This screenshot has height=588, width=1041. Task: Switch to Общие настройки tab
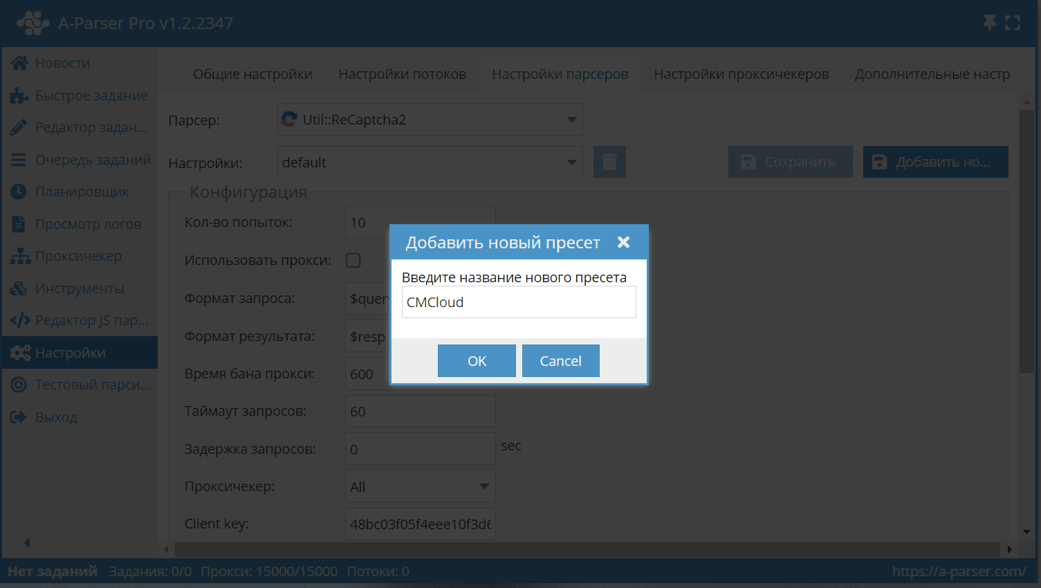252,74
